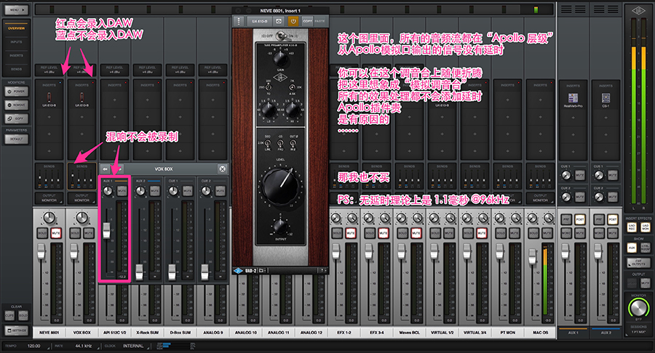The height and width of the screenshot is (353, 655).
Task: Open CLOCK source INTERNAL dropdown
Action: (x=133, y=346)
